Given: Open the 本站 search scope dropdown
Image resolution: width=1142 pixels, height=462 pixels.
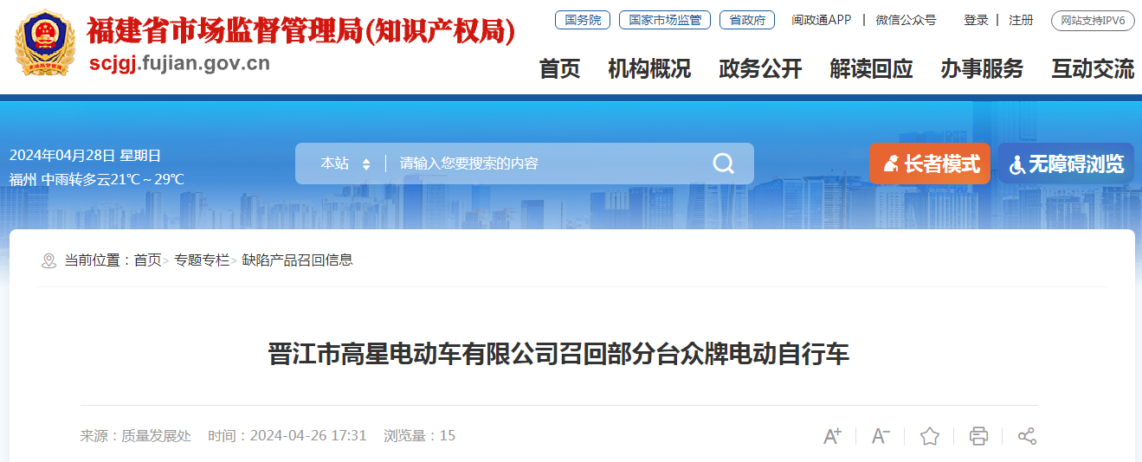Looking at the screenshot, I should click(345, 164).
